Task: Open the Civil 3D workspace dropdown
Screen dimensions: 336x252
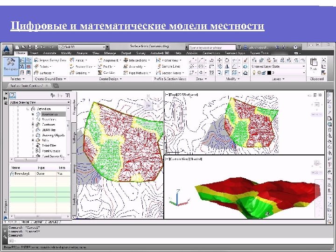Action: (82, 47)
